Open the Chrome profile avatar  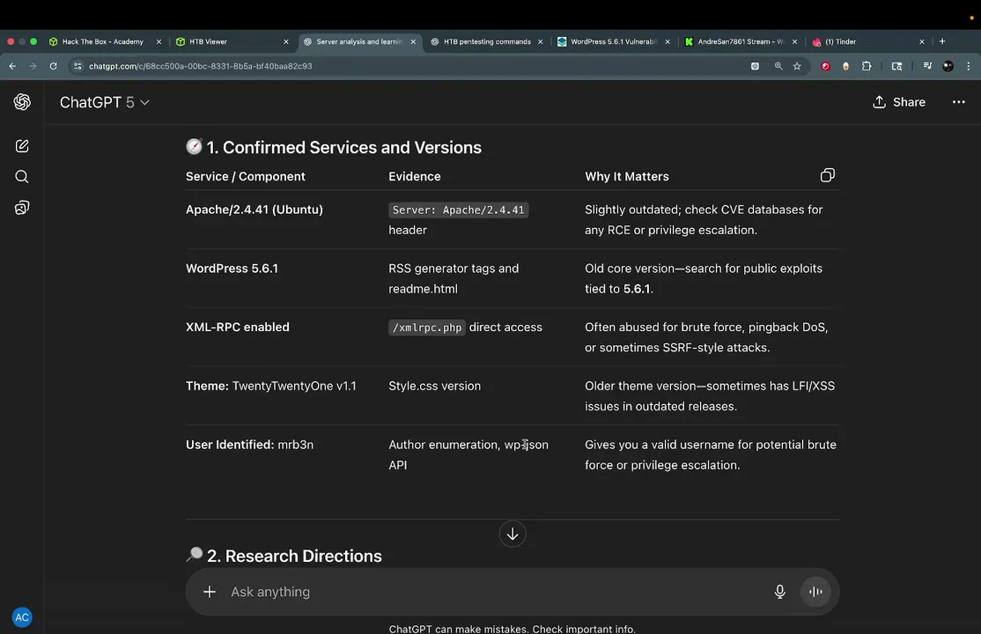coord(948,66)
